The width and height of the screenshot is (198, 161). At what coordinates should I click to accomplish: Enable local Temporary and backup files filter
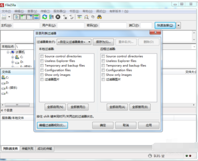coord(42,65)
